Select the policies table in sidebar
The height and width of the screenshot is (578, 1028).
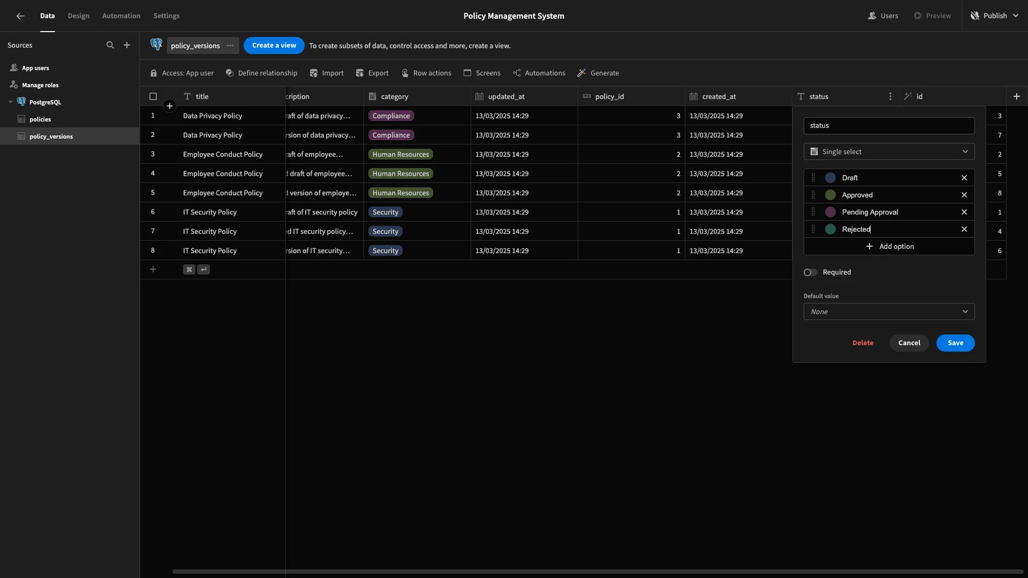click(x=70, y=119)
